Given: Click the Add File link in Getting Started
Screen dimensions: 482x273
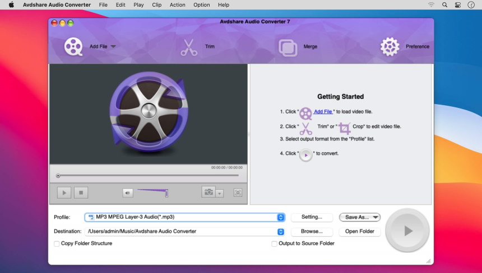Looking at the screenshot, I should 323,112.
